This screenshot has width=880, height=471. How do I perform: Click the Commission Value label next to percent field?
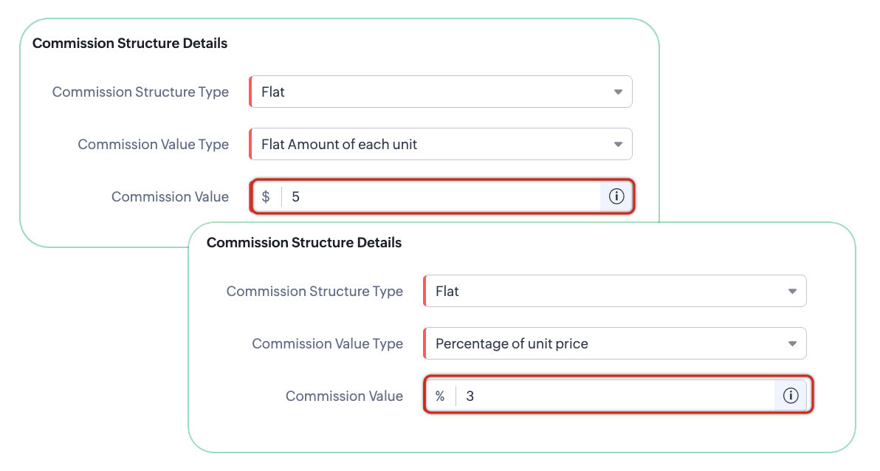344,396
